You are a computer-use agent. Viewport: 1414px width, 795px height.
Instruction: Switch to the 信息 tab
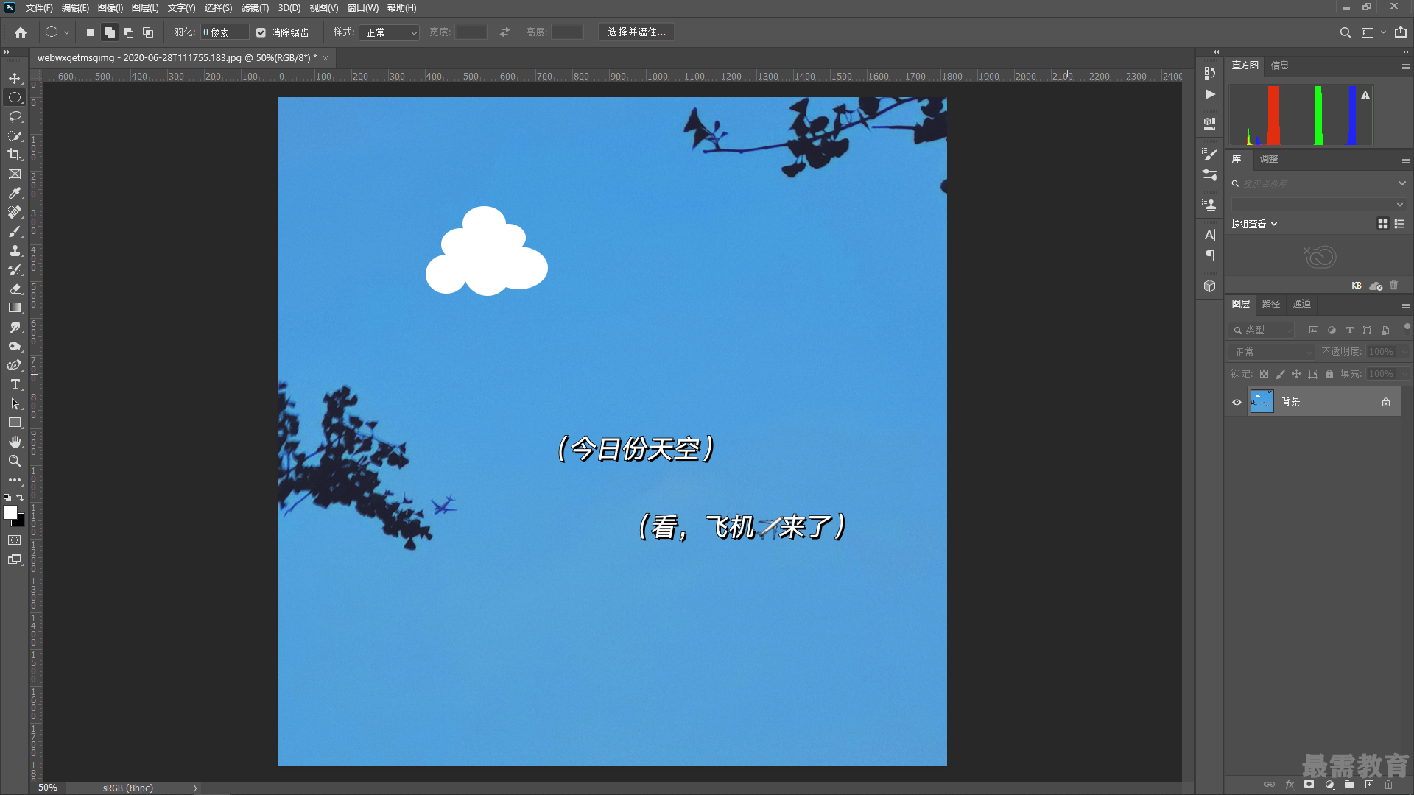1280,66
